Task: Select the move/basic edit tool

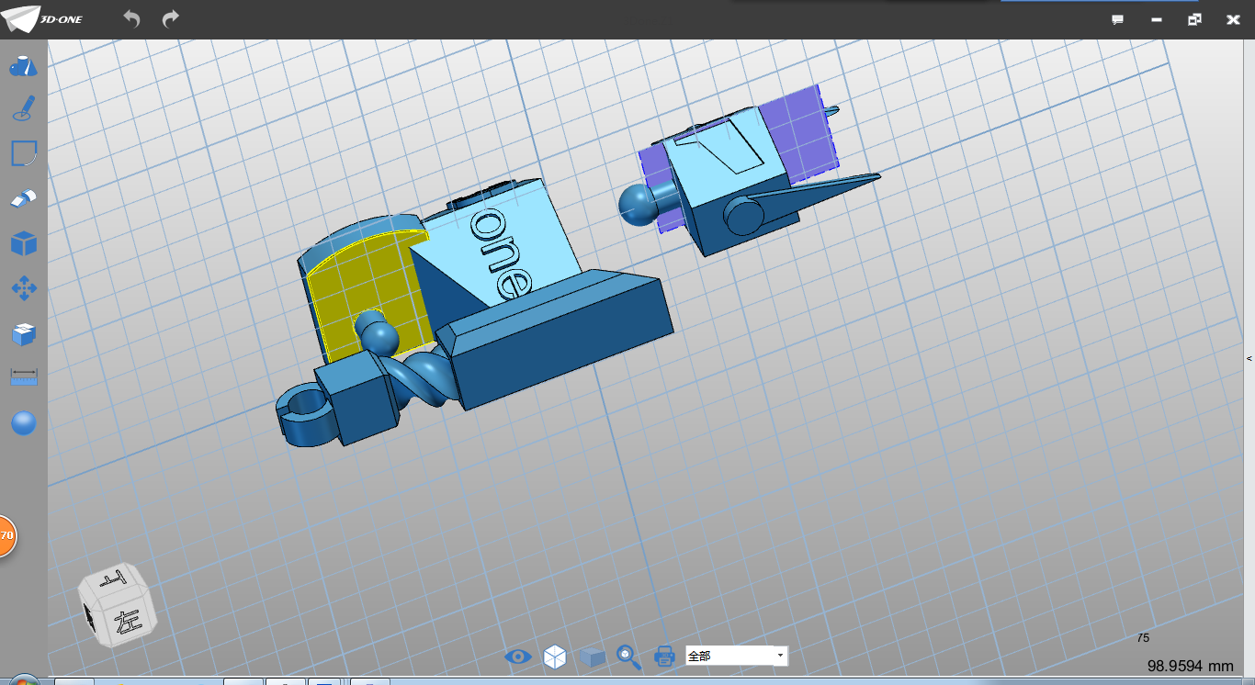Action: (x=24, y=288)
